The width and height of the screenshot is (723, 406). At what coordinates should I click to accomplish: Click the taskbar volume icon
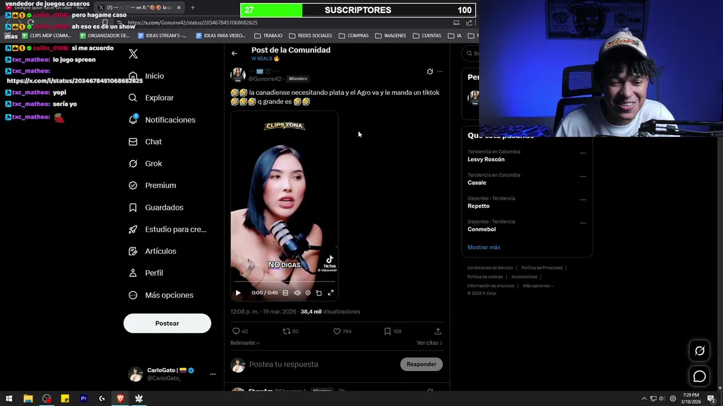click(x=663, y=399)
